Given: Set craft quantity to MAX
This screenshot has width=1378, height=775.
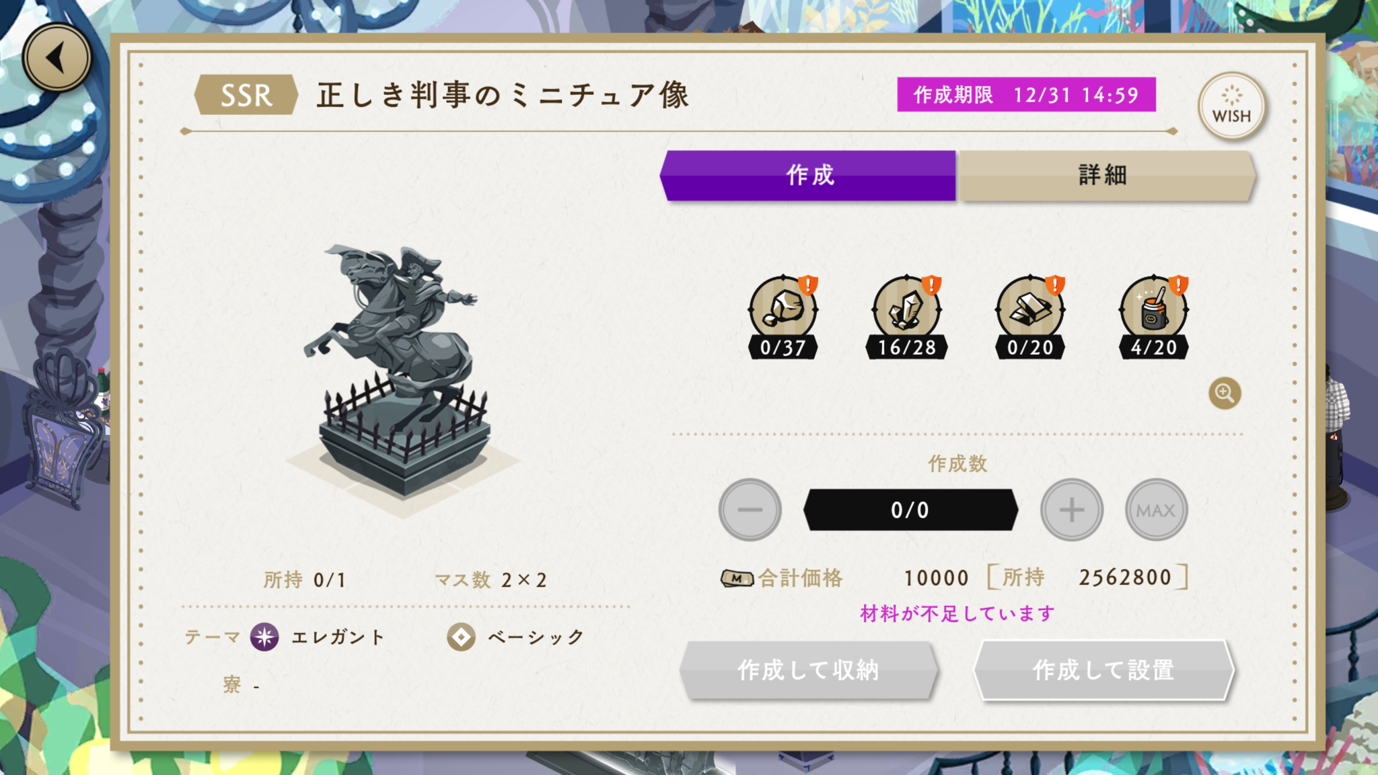Looking at the screenshot, I should (1156, 510).
